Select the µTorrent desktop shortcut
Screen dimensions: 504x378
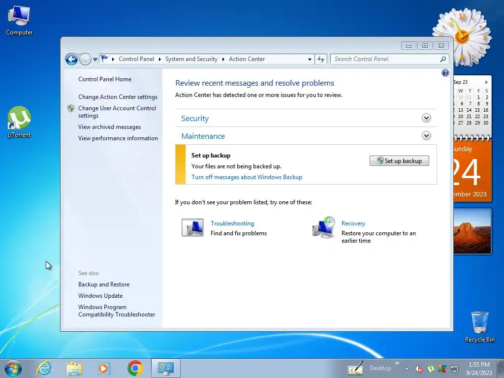coord(19,123)
